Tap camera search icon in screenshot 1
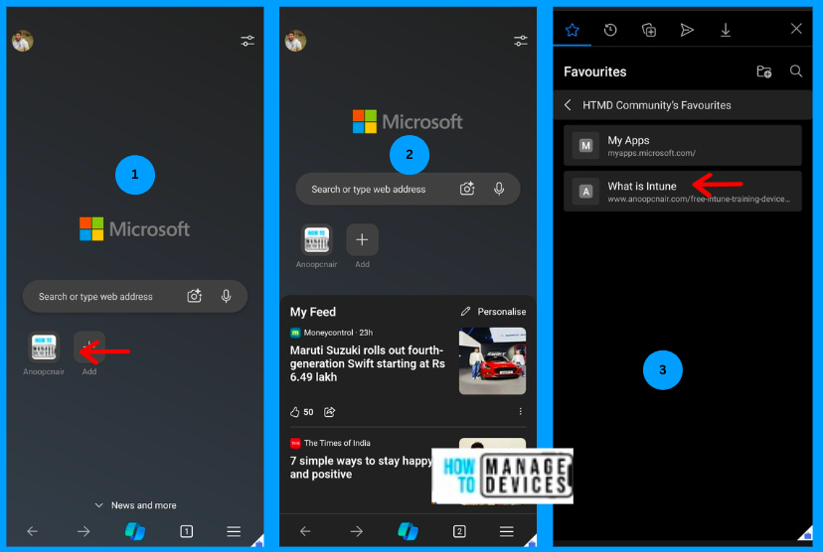The image size is (823, 552). point(194,296)
